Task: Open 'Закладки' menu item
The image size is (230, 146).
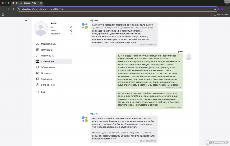Action: coord(53,79)
